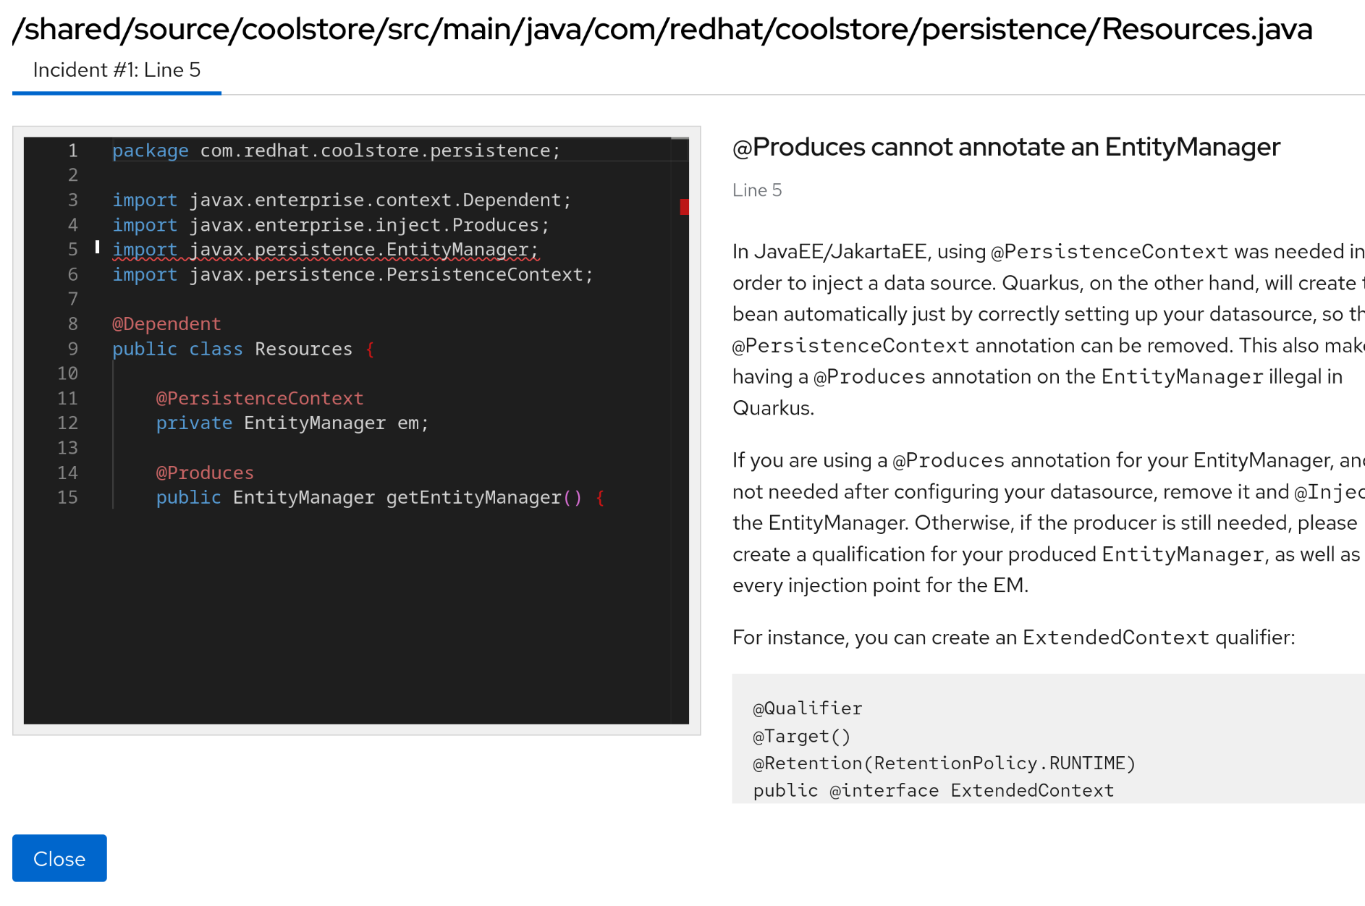Click the blue Close button
Viewport: 1365px width, 906px height.
[x=59, y=858]
